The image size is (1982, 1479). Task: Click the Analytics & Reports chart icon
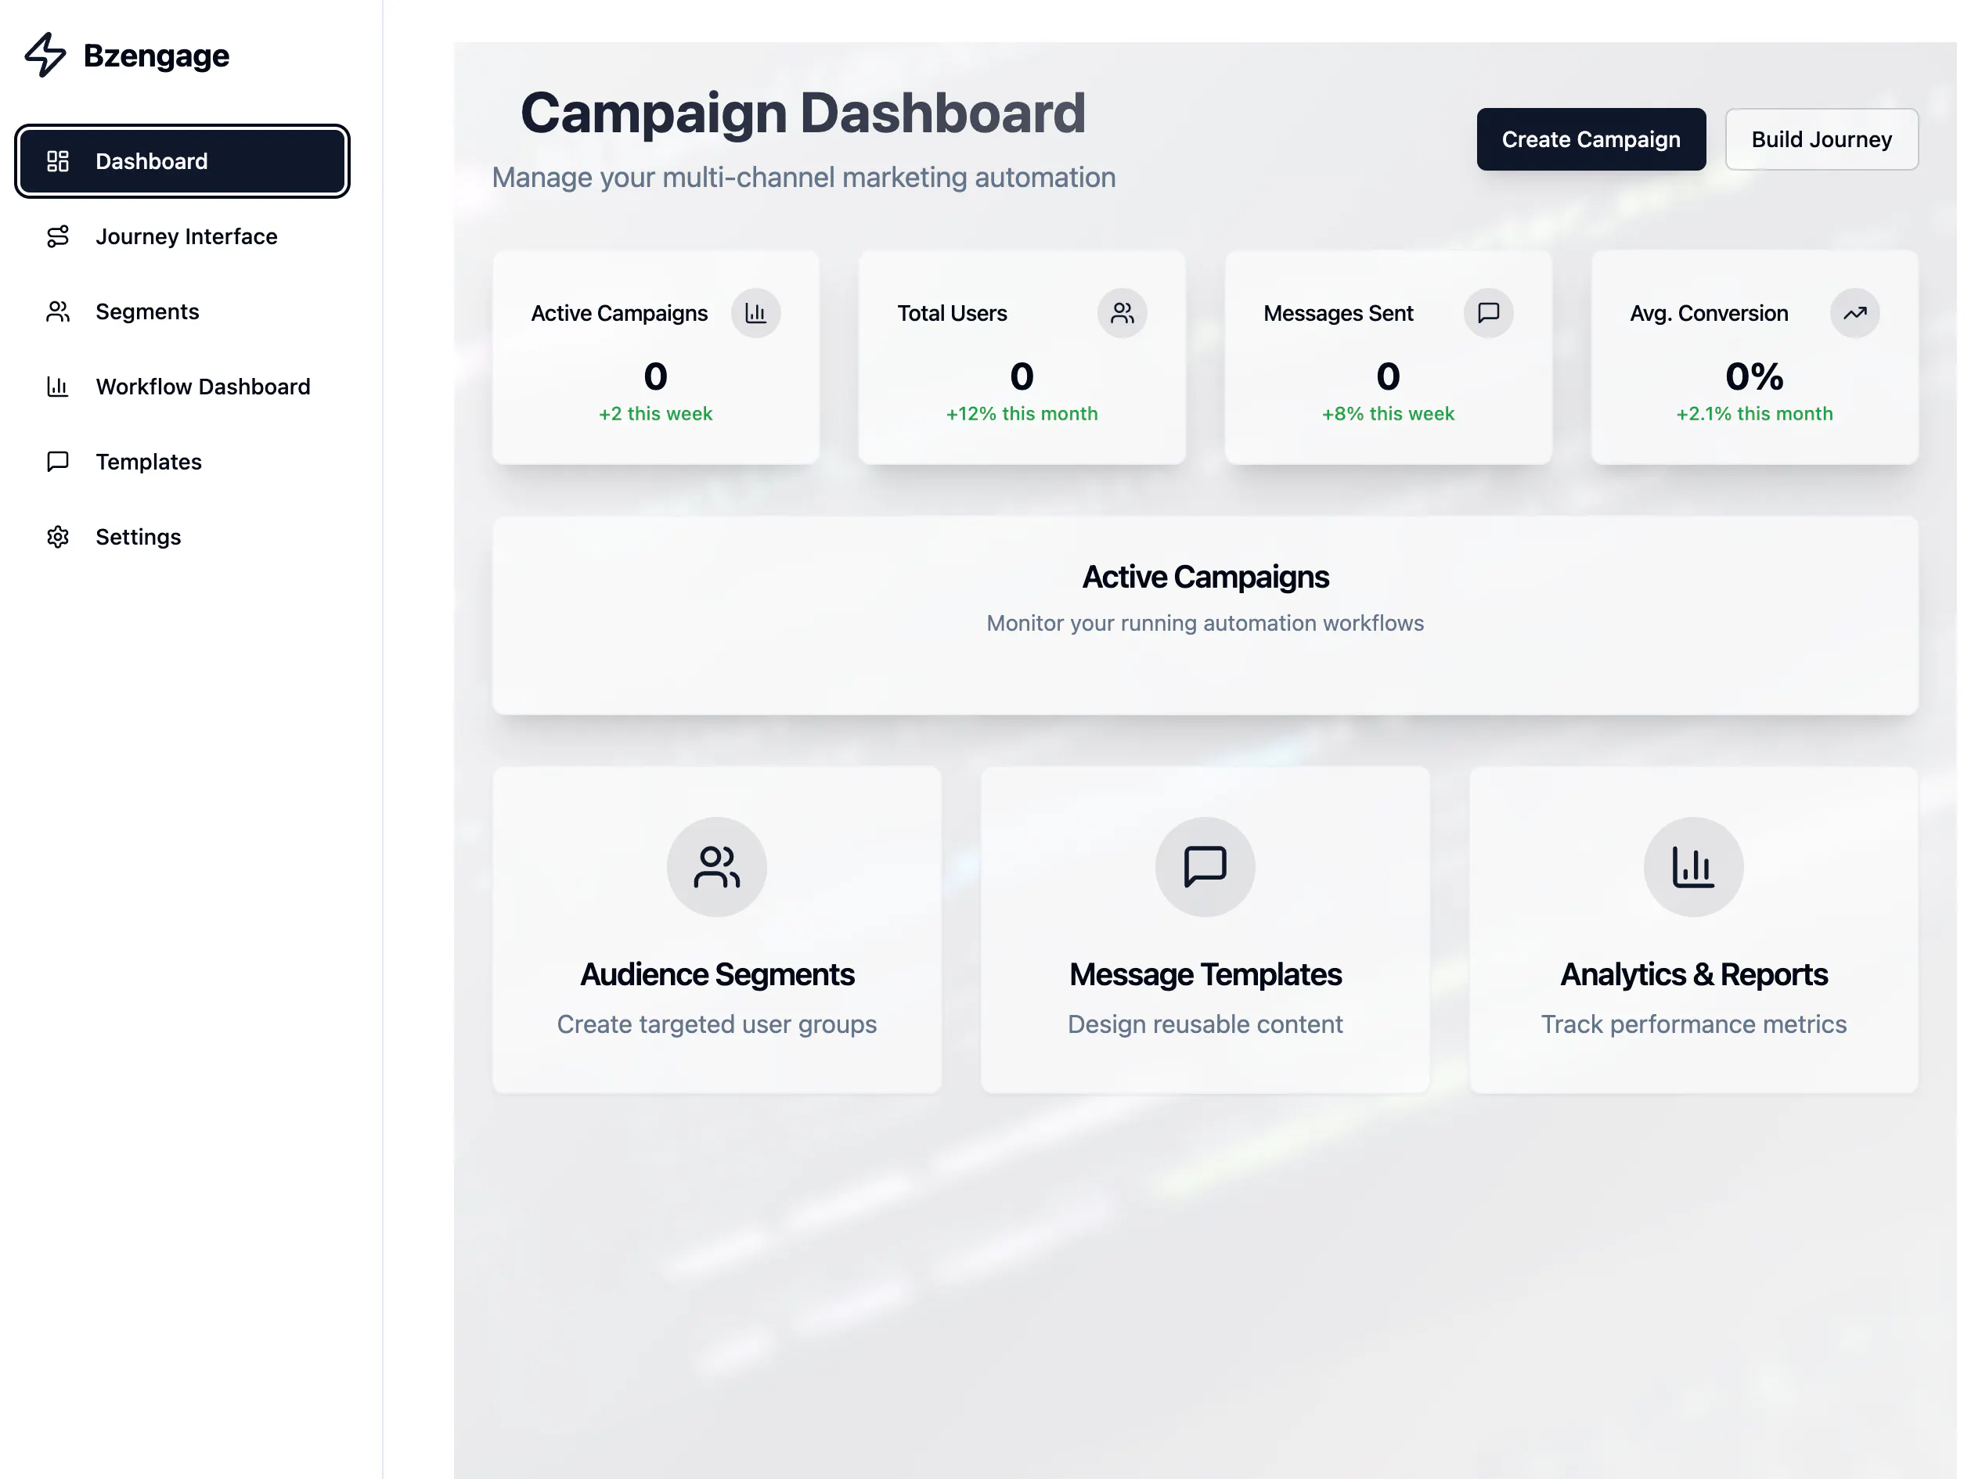[x=1692, y=866]
